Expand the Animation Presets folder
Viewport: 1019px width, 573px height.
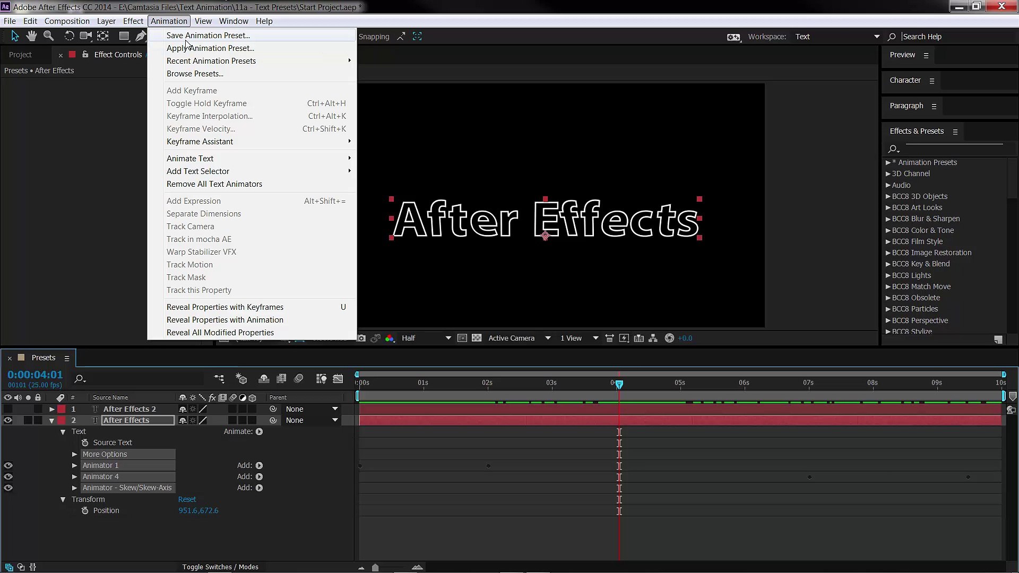coord(888,162)
